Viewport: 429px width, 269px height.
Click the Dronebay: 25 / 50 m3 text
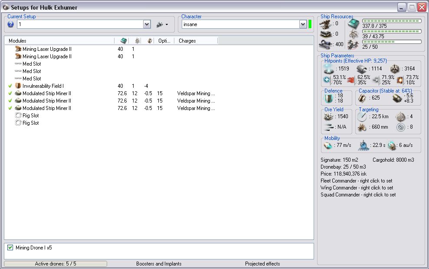click(343, 167)
